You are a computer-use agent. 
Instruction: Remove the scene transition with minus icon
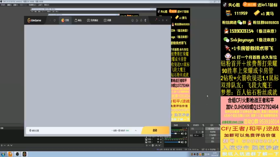click(x=199, y=132)
